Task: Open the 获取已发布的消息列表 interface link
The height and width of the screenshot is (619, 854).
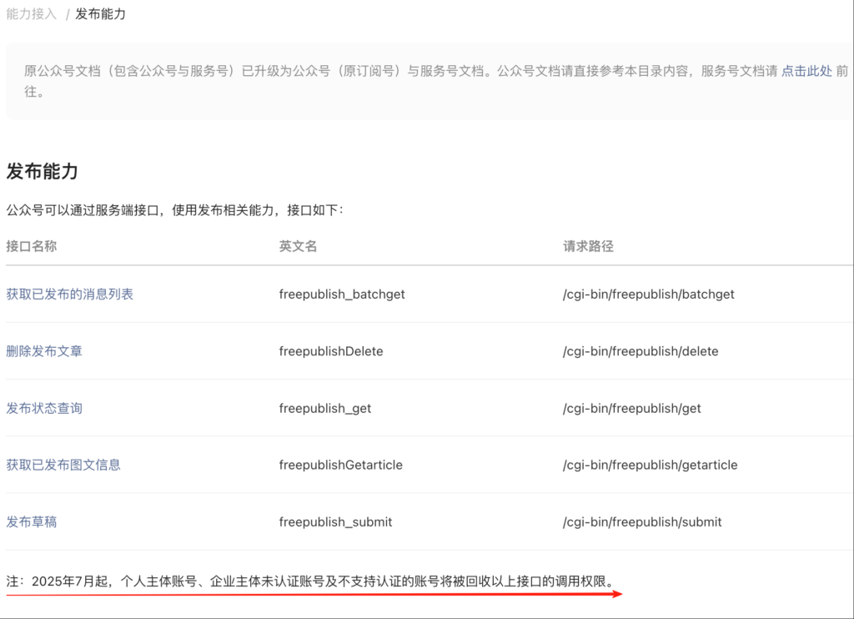Action: [x=69, y=294]
